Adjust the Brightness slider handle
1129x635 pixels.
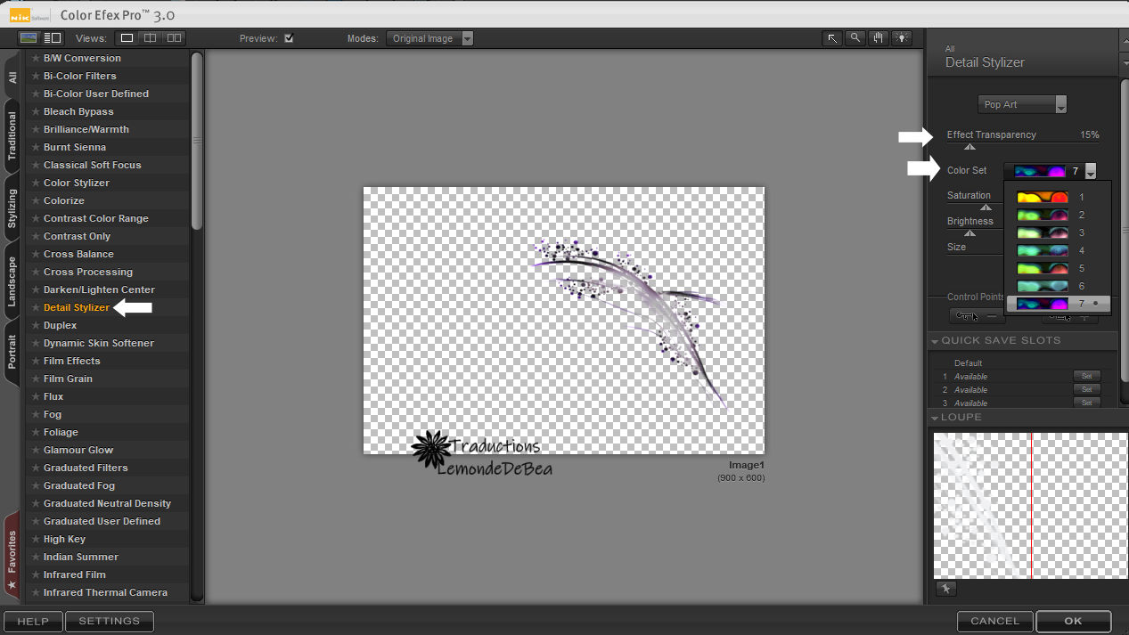coord(970,233)
